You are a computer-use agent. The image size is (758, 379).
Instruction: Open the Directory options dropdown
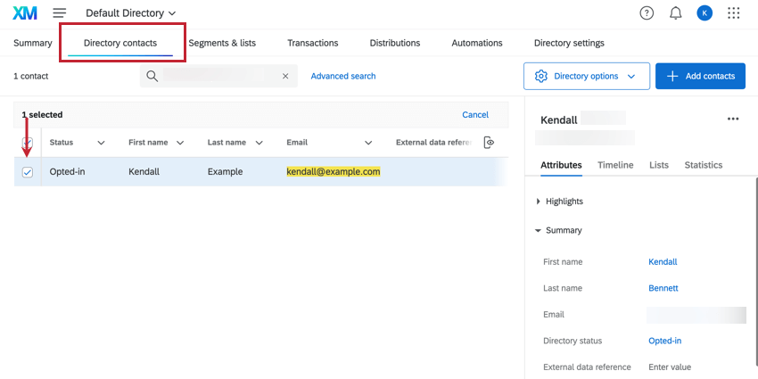(586, 77)
